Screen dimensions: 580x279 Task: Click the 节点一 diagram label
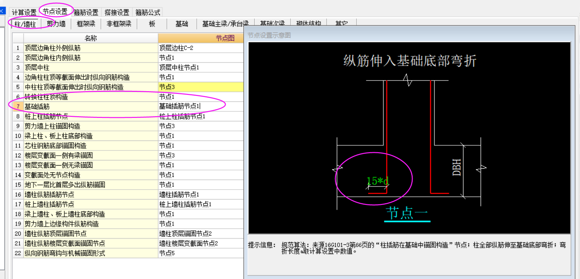point(407,213)
